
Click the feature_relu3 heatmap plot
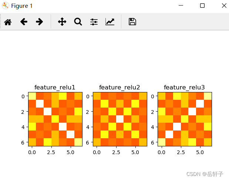point(185,119)
